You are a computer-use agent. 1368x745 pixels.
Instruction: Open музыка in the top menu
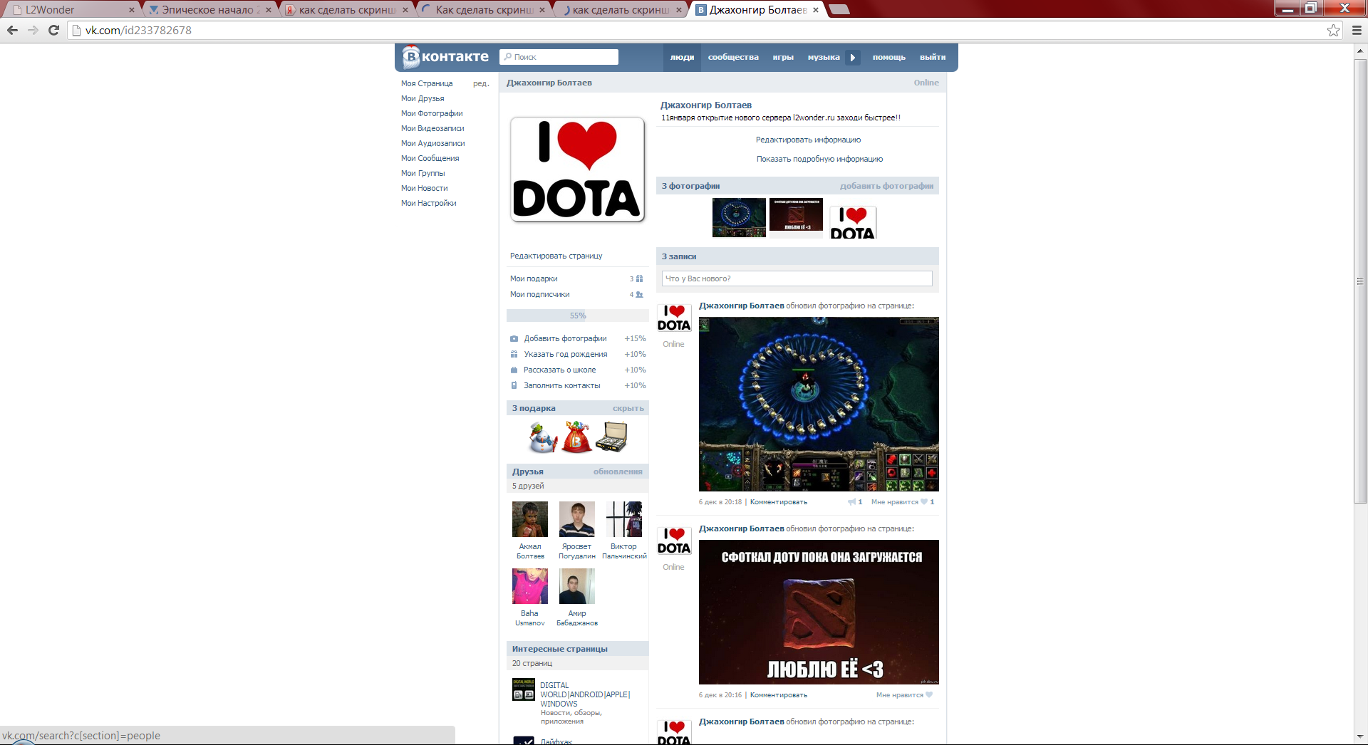(x=824, y=58)
